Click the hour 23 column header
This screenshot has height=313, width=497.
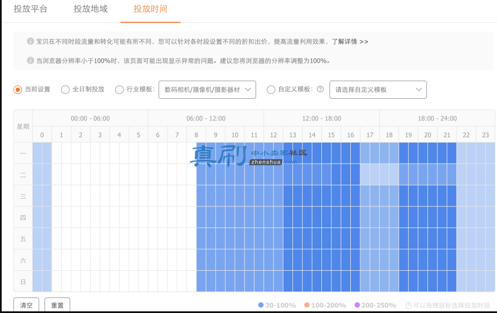[x=485, y=135]
